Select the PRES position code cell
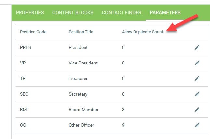The image size is (210, 139). click(x=26, y=47)
